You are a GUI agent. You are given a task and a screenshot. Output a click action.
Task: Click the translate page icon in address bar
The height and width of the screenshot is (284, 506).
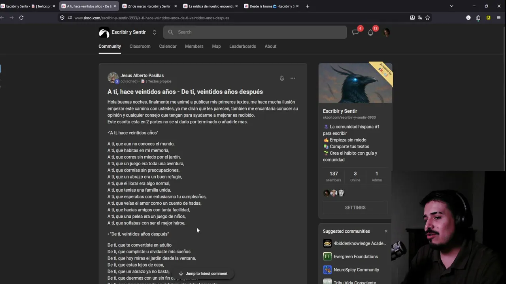[420, 18]
